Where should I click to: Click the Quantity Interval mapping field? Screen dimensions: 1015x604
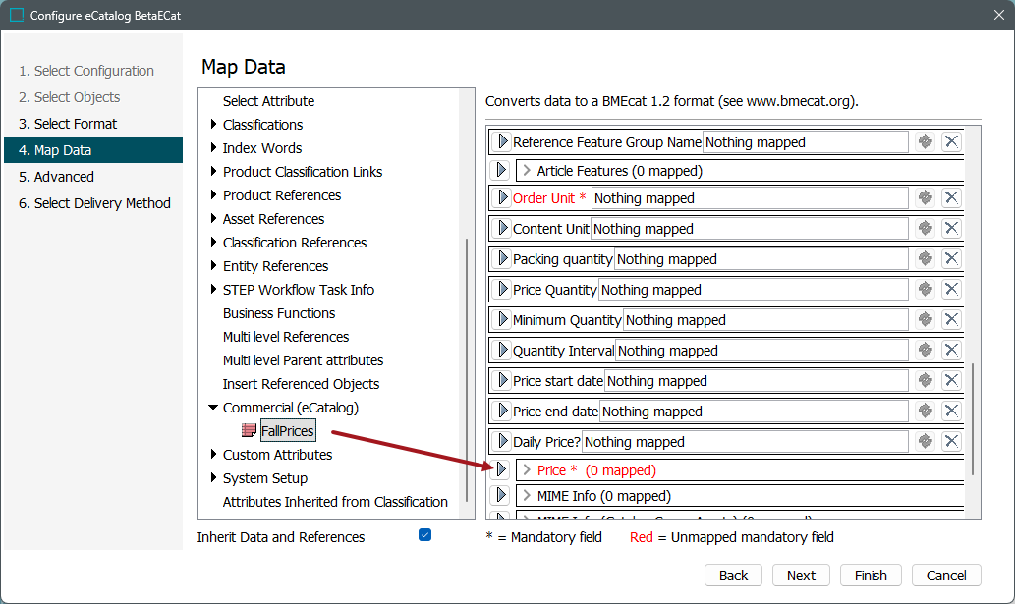tap(760, 351)
